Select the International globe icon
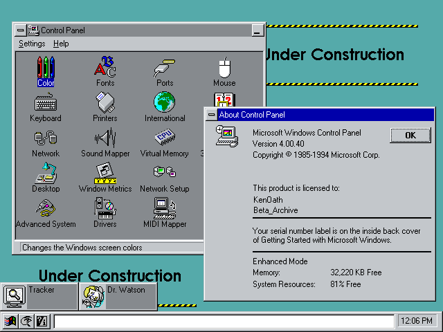The image size is (443, 332). click(x=165, y=104)
